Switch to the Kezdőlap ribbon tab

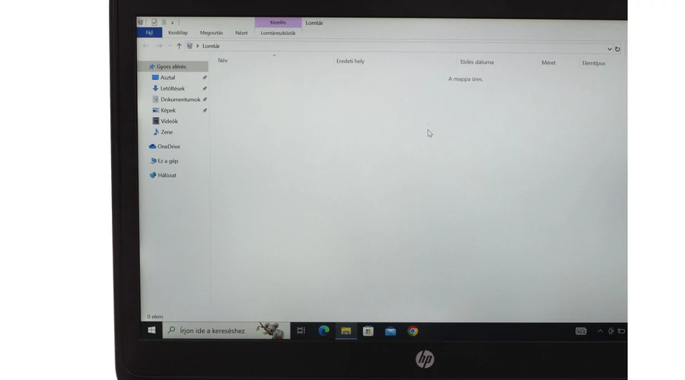177,33
